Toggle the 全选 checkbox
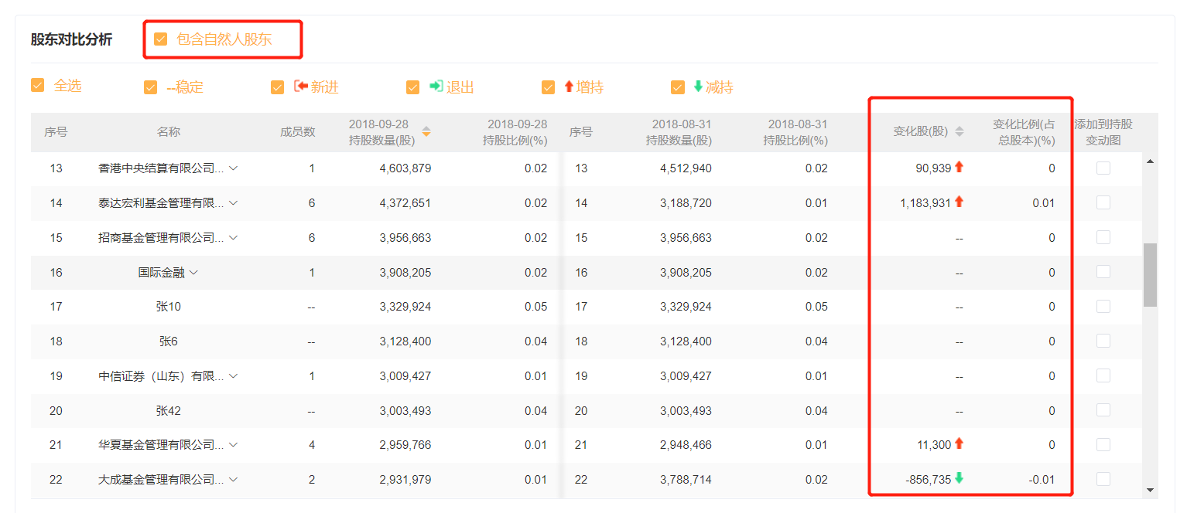The width and height of the screenshot is (1187, 513). coord(37,85)
